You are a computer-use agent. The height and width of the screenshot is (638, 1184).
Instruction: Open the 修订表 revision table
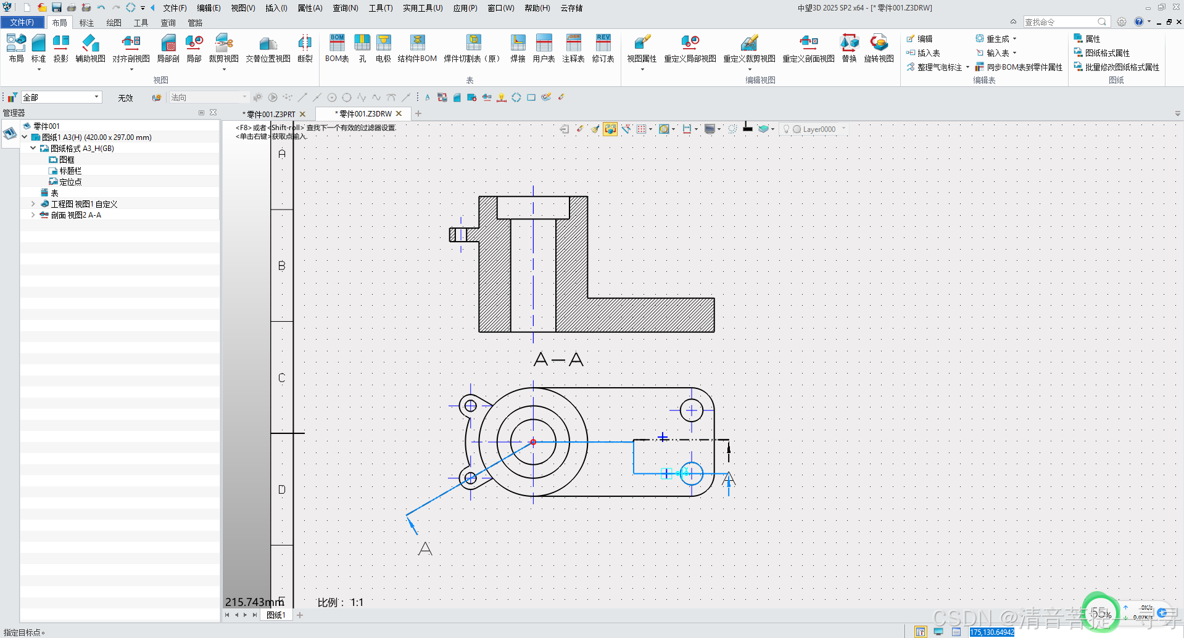(603, 48)
